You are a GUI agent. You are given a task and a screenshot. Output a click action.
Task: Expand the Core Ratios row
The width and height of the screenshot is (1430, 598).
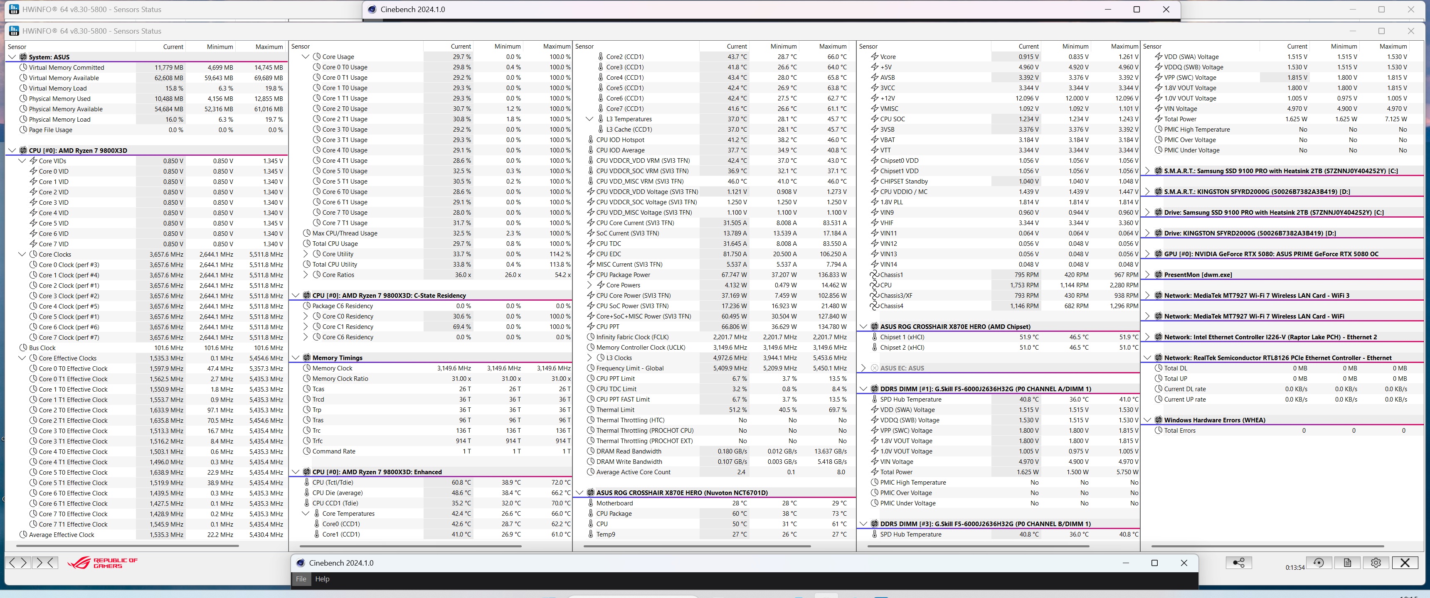click(305, 275)
